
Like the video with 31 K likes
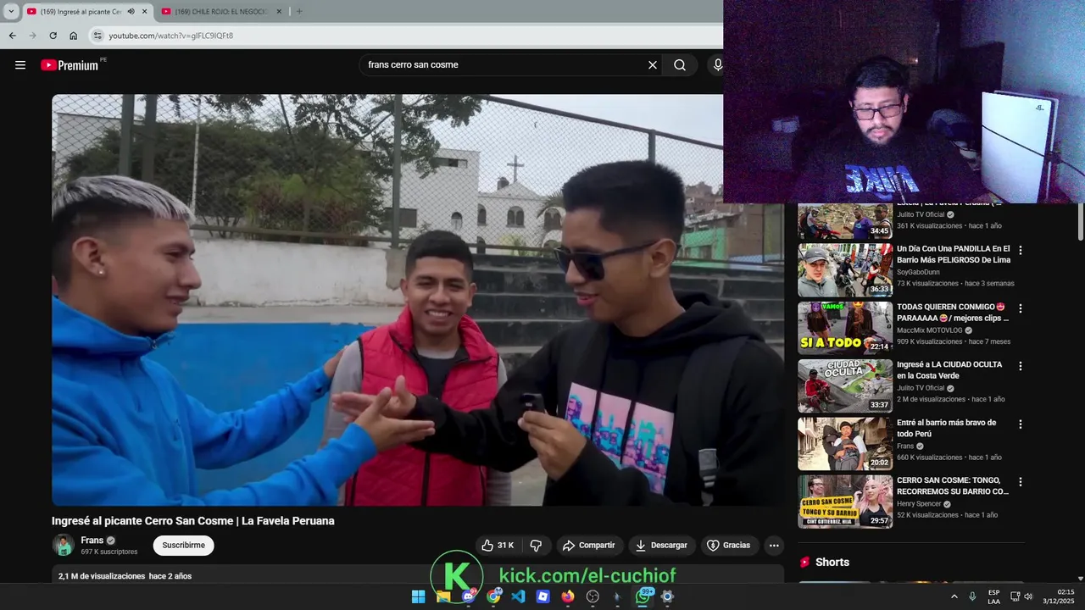[498, 546]
